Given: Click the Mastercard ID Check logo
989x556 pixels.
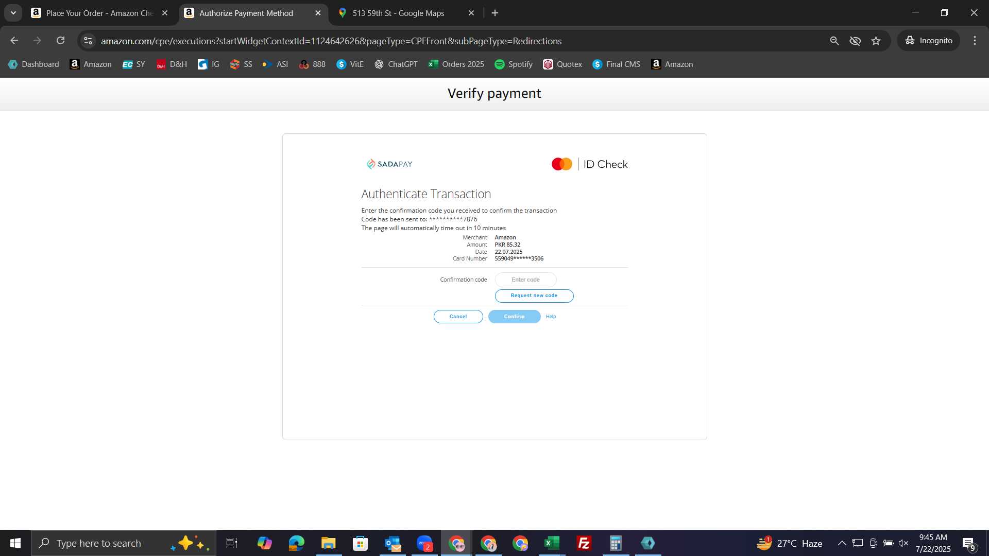Looking at the screenshot, I should click(x=589, y=164).
